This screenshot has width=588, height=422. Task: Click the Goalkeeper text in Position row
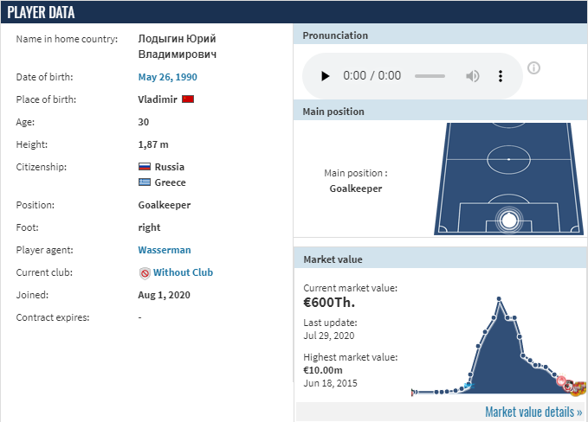165,205
